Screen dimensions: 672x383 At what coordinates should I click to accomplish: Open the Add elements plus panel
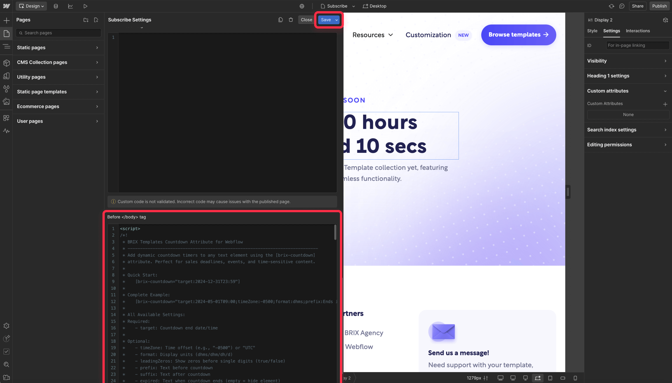6,20
